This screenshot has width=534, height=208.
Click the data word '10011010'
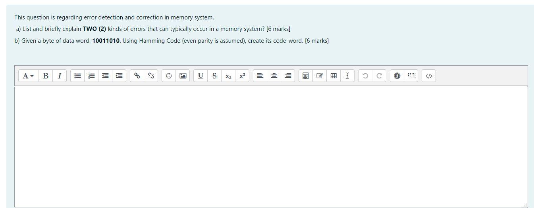(106, 41)
